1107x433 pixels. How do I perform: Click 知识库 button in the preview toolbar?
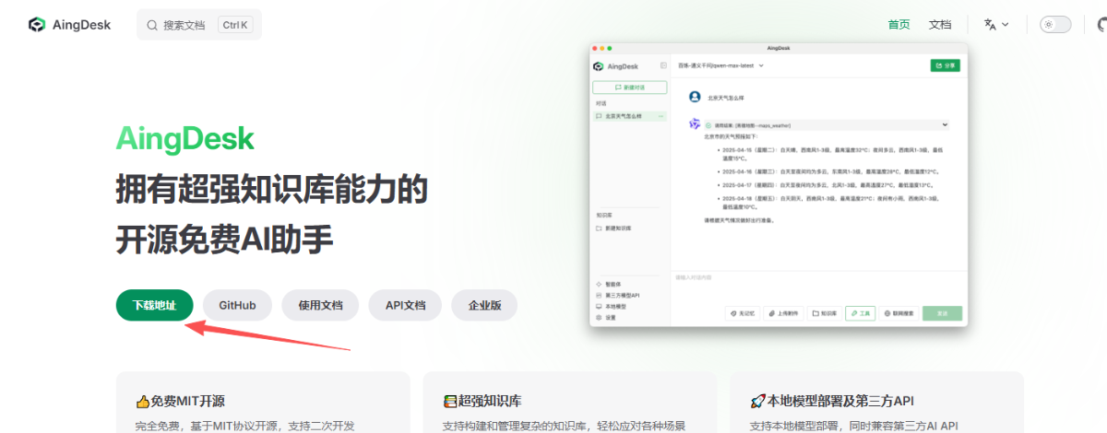[825, 313]
